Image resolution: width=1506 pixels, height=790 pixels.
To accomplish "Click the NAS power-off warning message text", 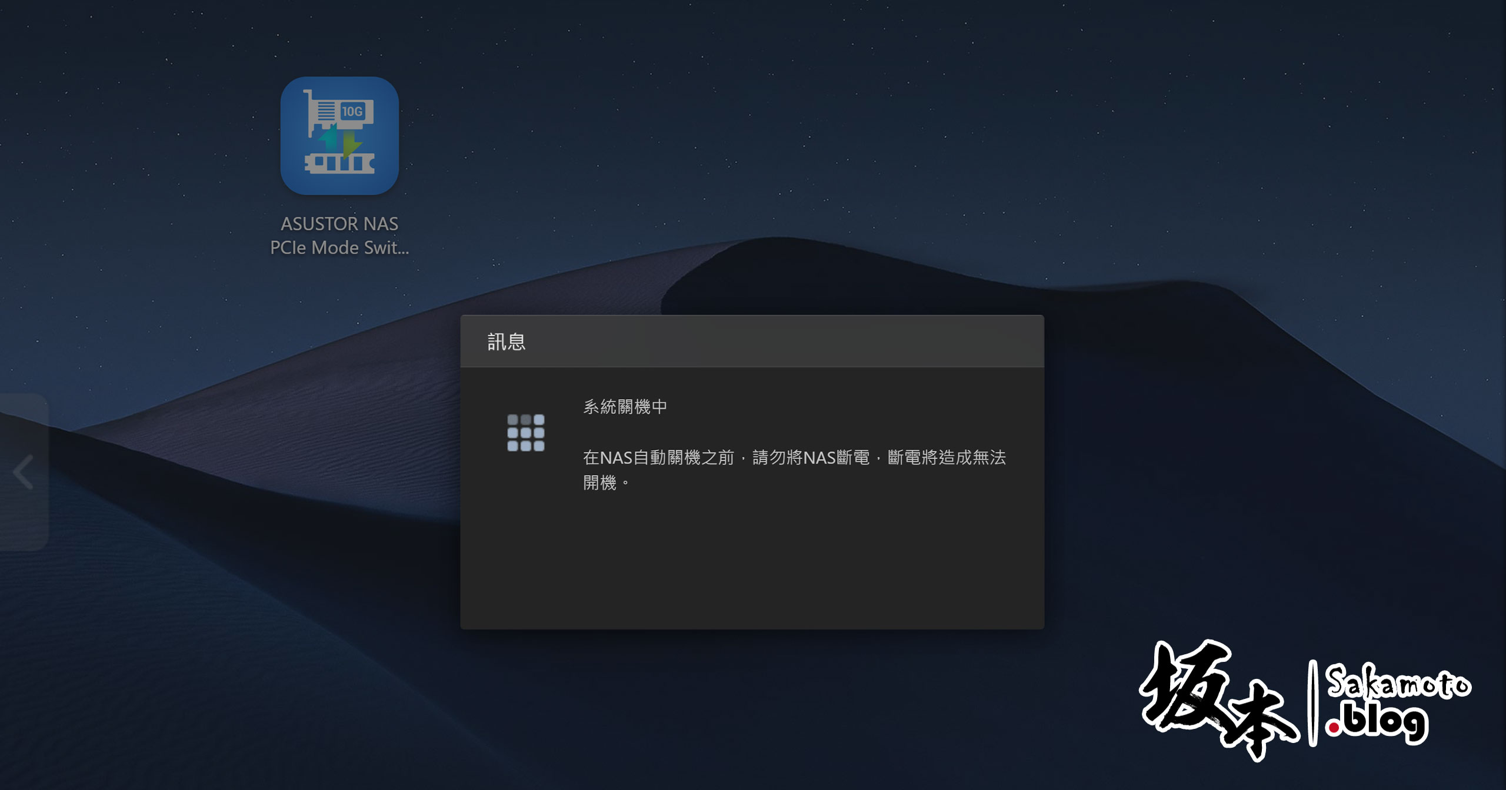I will (x=794, y=469).
